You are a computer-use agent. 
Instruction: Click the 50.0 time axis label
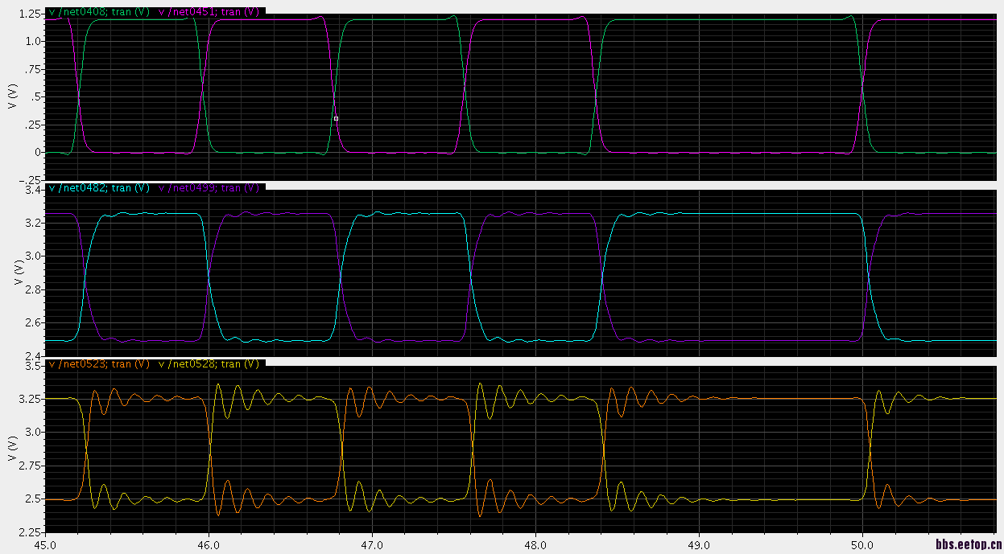point(862,544)
